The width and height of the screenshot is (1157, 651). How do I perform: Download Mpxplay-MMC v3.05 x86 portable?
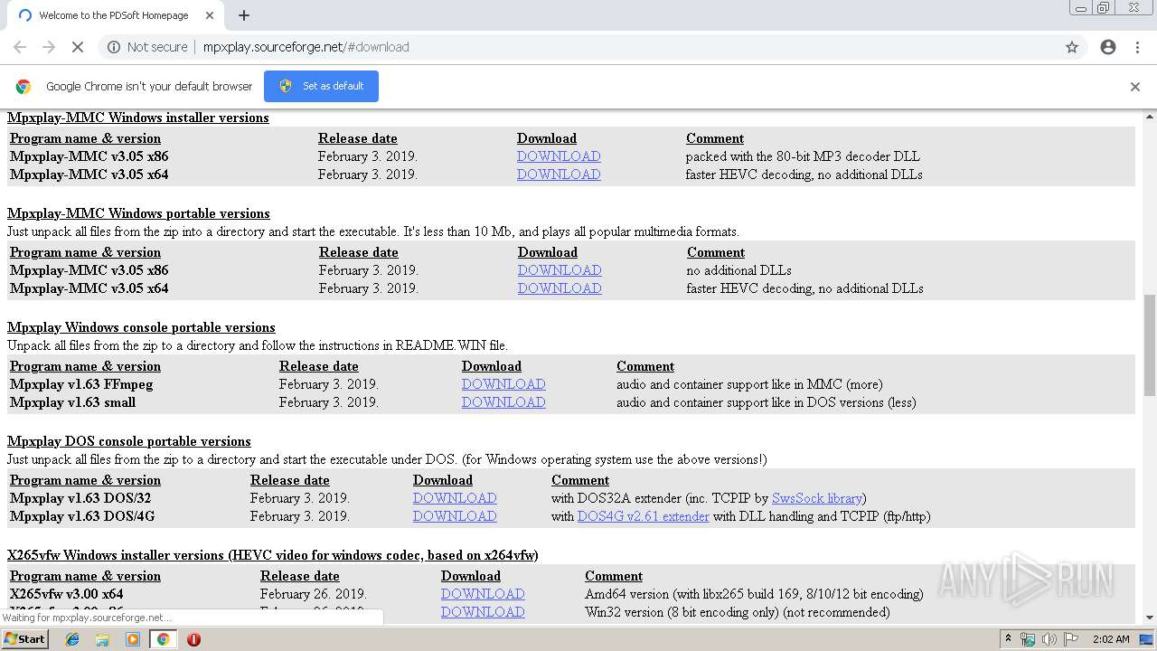click(x=560, y=270)
